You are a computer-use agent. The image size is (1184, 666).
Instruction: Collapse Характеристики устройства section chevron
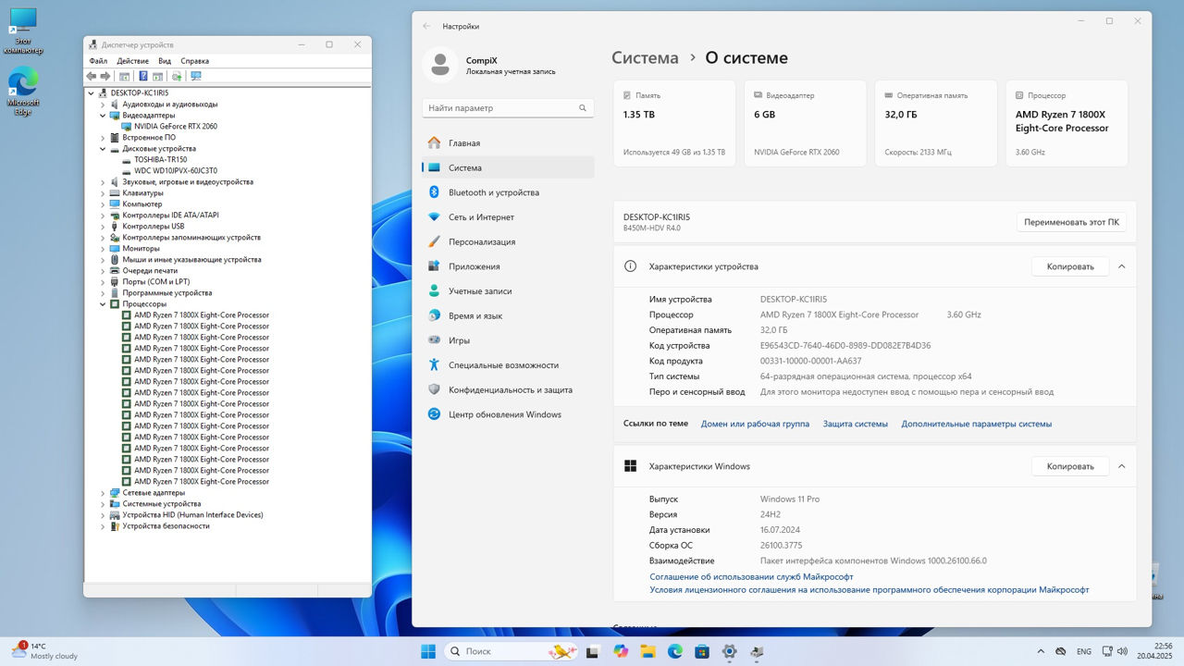[1121, 266]
